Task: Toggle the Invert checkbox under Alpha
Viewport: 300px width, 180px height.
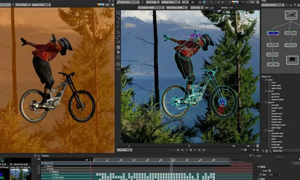Action: click(270, 171)
